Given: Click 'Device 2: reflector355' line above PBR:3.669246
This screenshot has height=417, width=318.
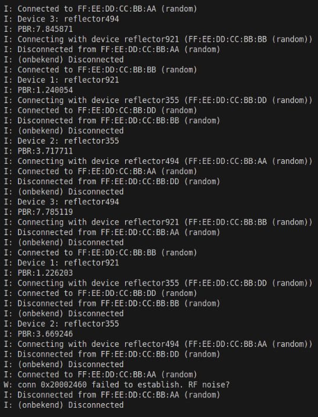Looking at the screenshot, I should tap(61, 323).
